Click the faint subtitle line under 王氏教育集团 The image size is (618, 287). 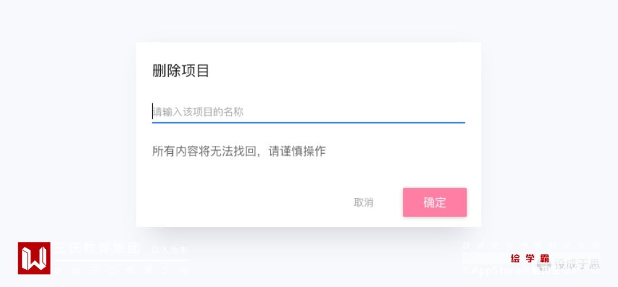(120, 271)
